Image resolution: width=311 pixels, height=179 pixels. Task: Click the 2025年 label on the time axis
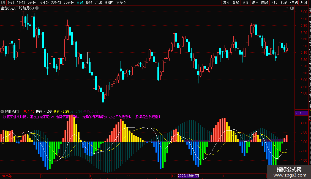click(x=7, y=176)
